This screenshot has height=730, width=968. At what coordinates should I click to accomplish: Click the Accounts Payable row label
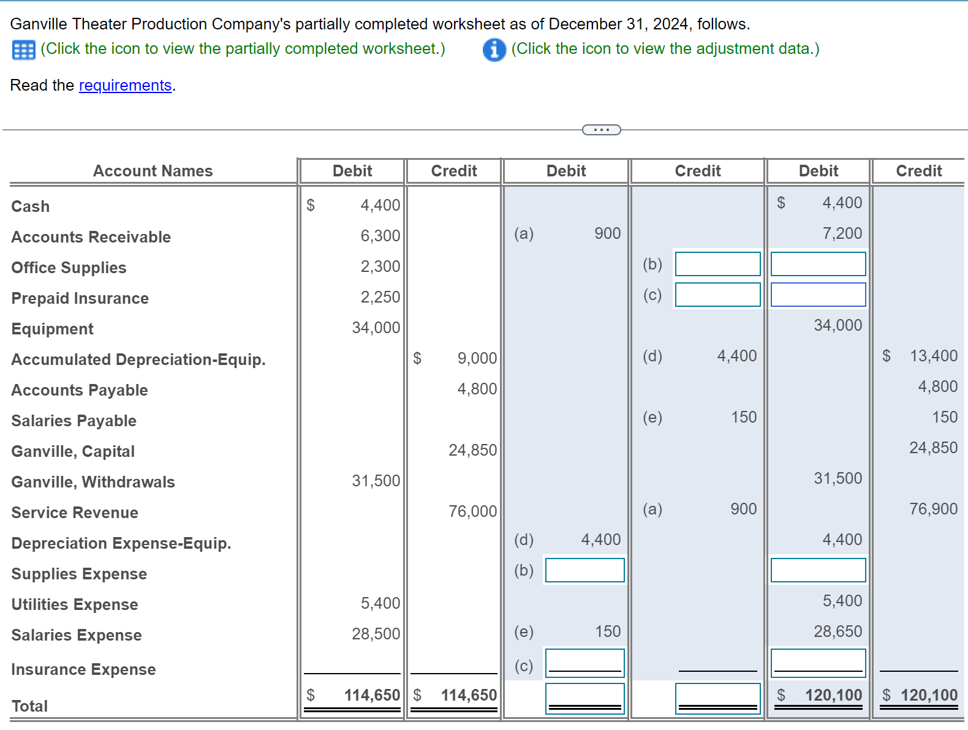point(80,390)
